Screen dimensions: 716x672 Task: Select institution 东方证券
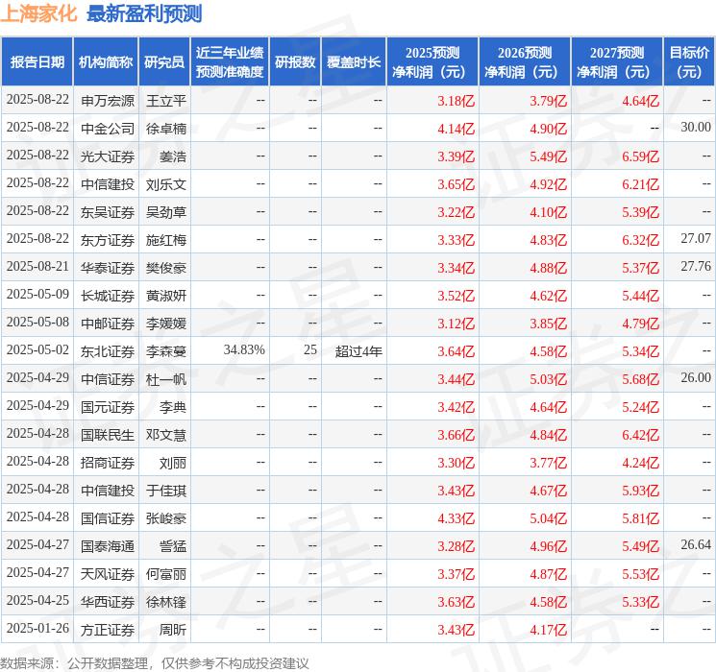tap(108, 239)
